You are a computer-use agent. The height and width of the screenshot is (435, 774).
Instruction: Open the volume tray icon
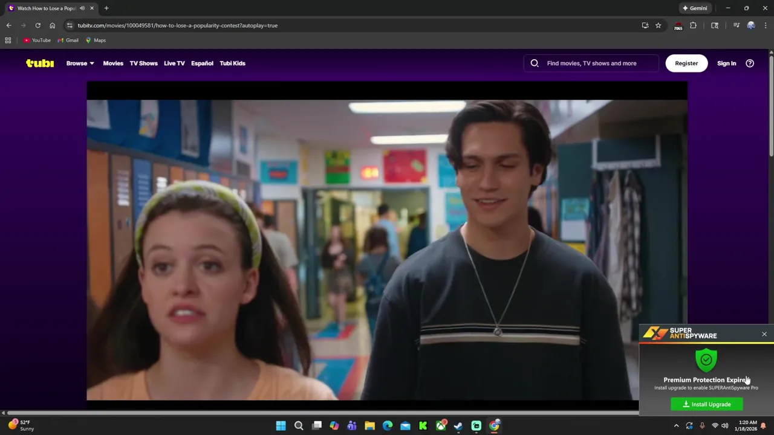point(724,426)
